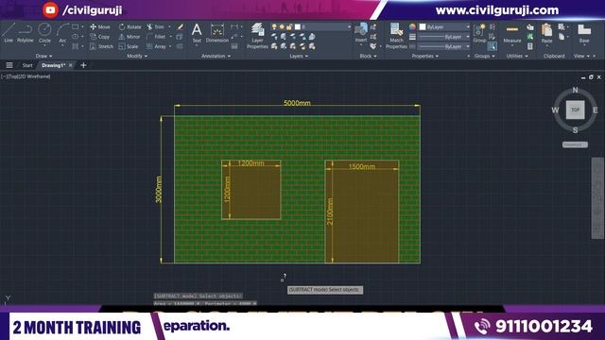Click the E compass direction on ViewCube
Viewport: 605px width, 340px height.
pos(595,110)
